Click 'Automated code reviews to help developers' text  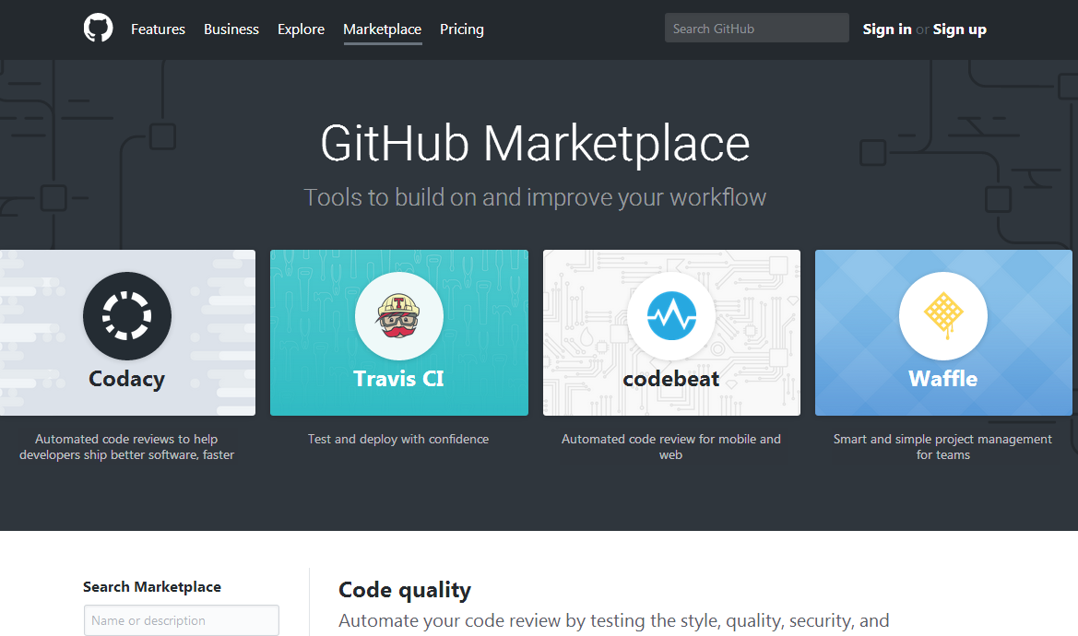point(126,446)
